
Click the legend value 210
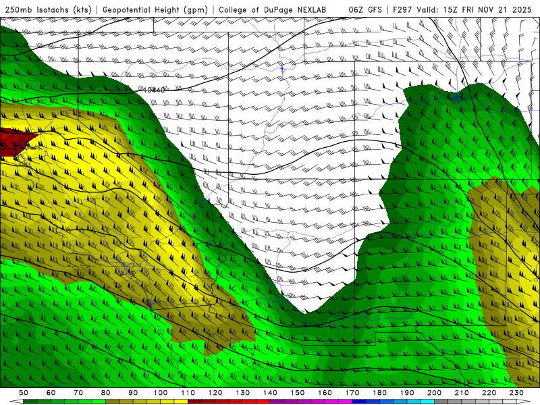(x=462, y=393)
